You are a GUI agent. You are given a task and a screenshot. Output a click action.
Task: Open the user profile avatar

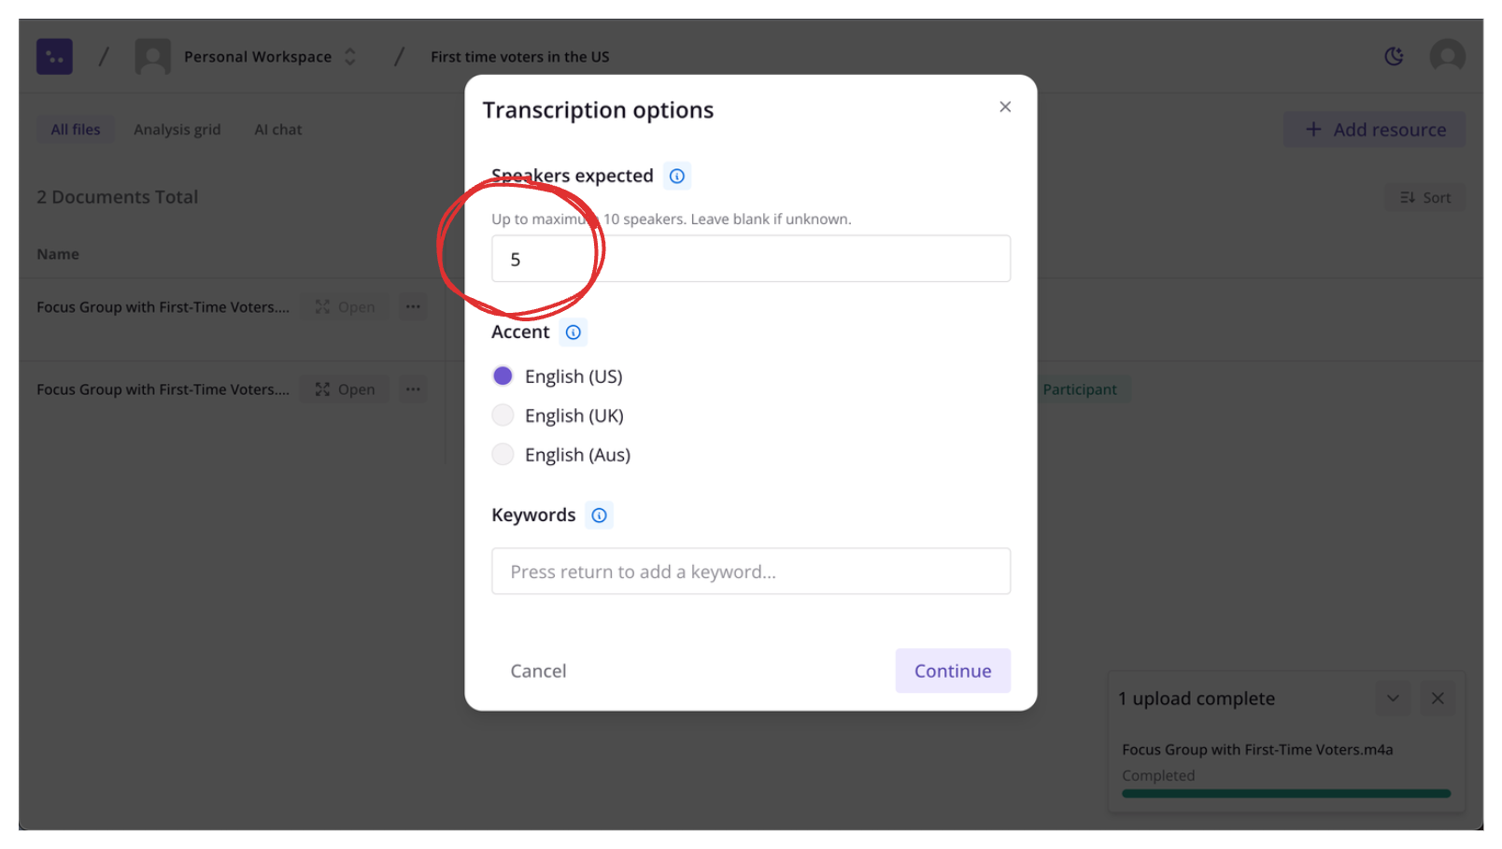pos(1447,56)
